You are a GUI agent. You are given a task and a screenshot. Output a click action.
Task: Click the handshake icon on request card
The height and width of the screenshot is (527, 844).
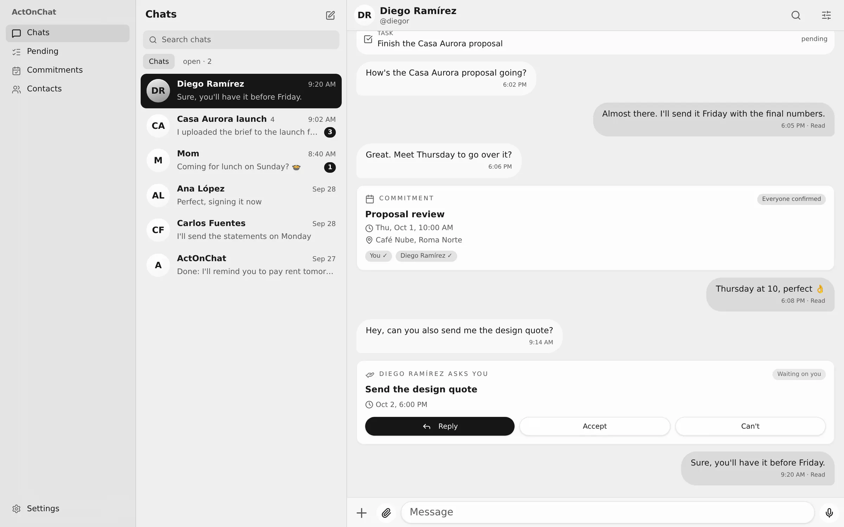370,375
